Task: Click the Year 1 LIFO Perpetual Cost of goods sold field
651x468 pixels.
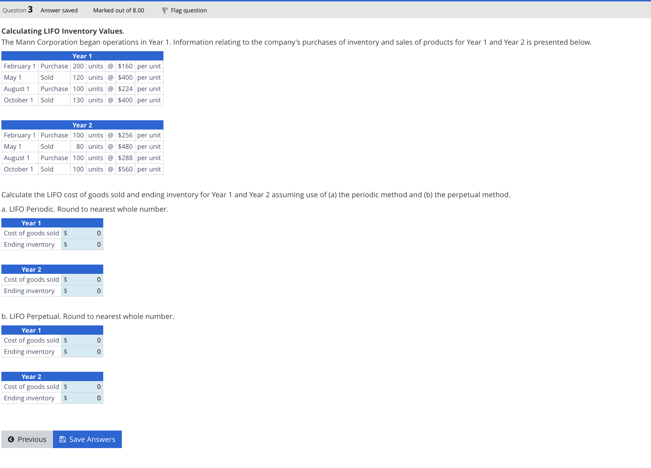Action: pyautogui.click(x=82, y=340)
